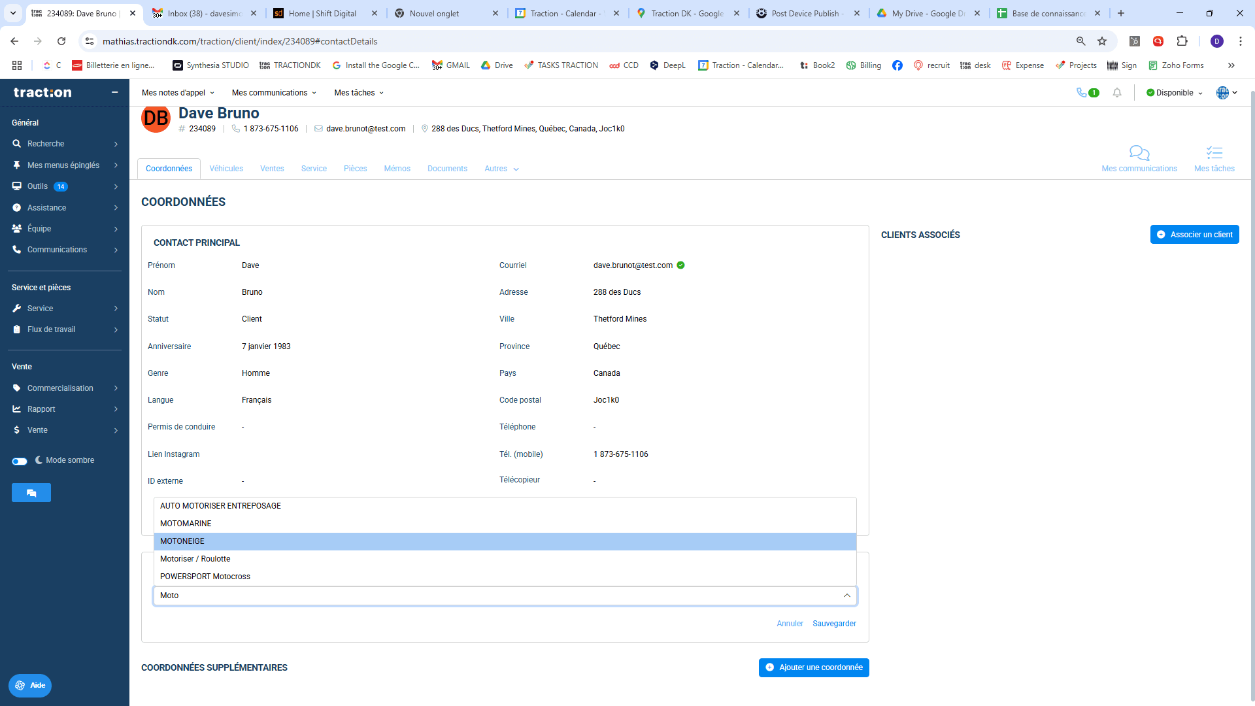The width and height of the screenshot is (1255, 706).
Task: Go back to previous page
Action: (x=14, y=41)
